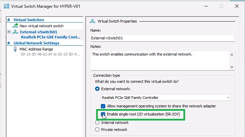Toggle Enable single-root I/O virtualization checkbox
The image size is (245, 137).
click(x=103, y=114)
